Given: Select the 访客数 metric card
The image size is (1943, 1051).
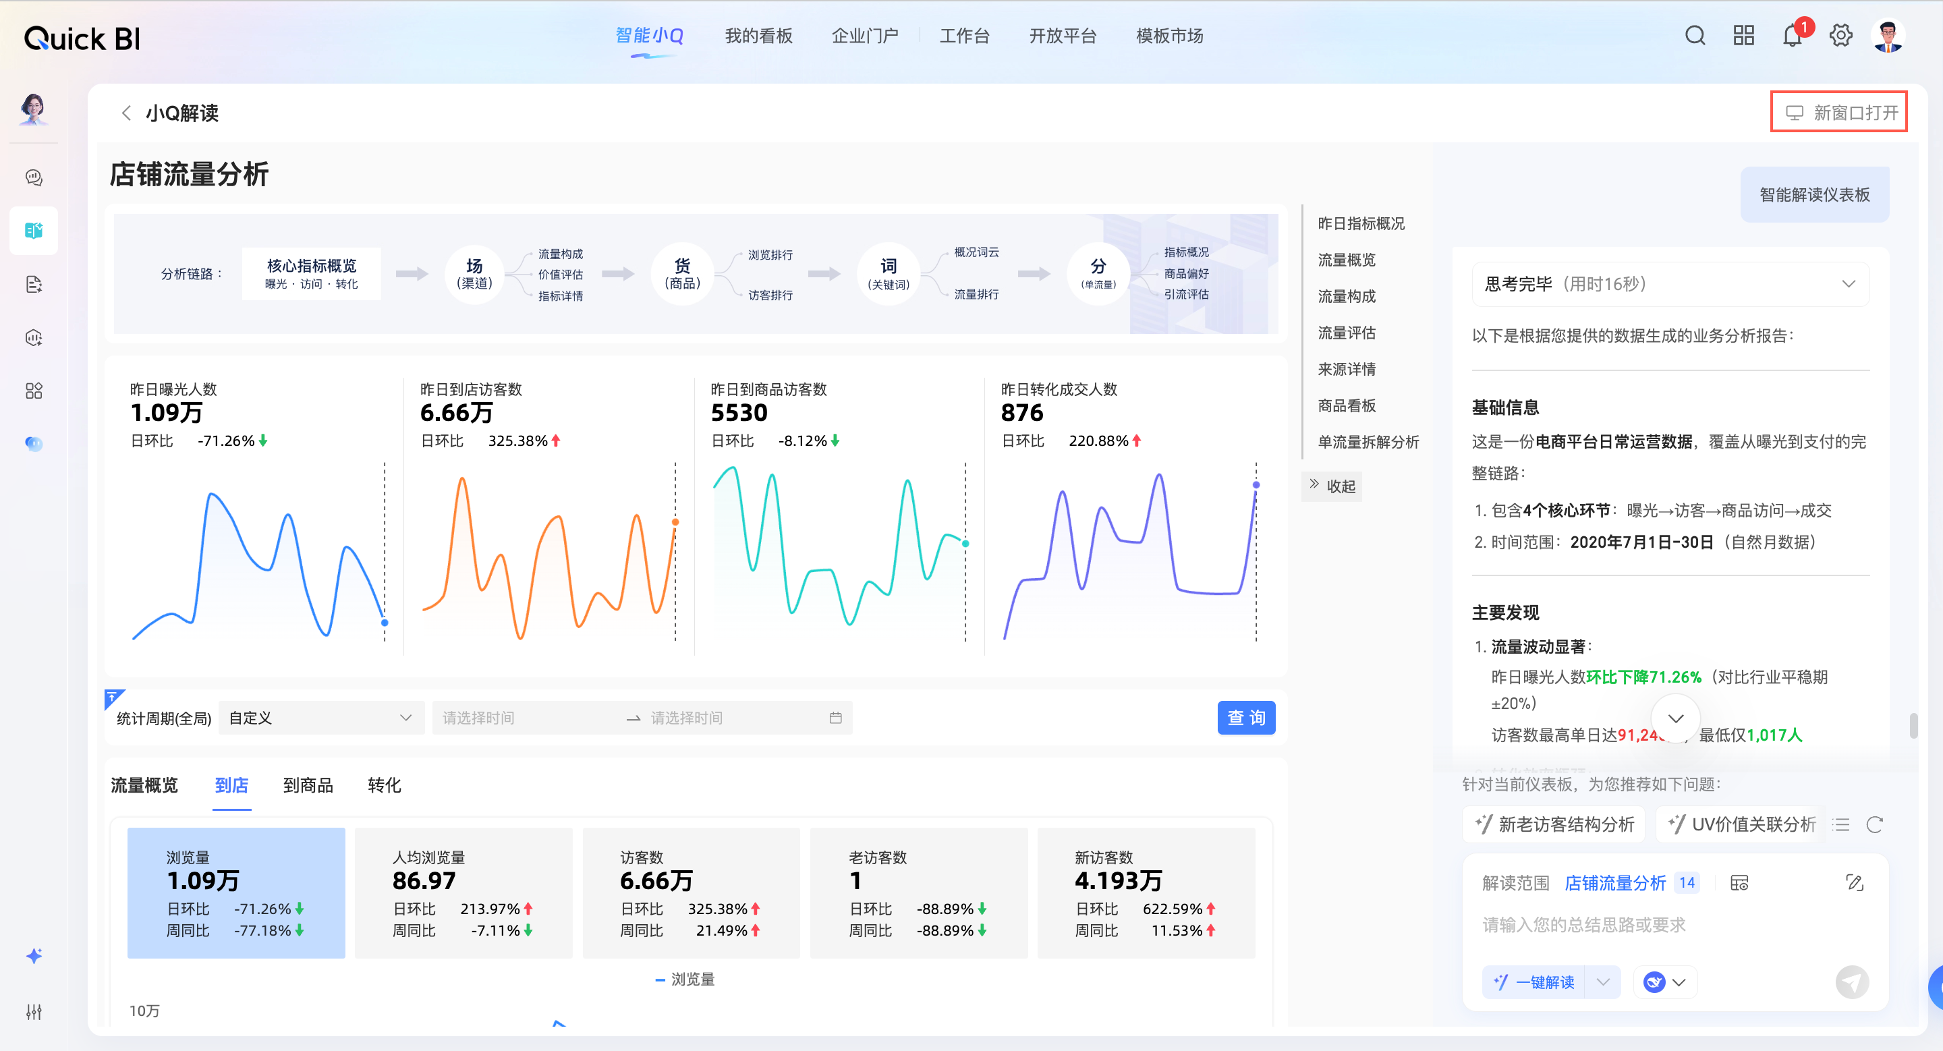Looking at the screenshot, I should pyautogui.click(x=691, y=892).
